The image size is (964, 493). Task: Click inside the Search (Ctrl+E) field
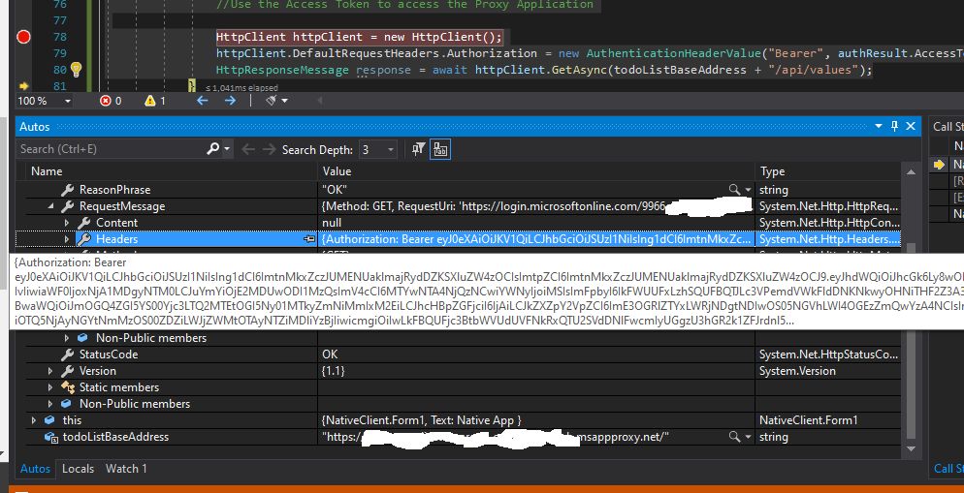[111, 148]
